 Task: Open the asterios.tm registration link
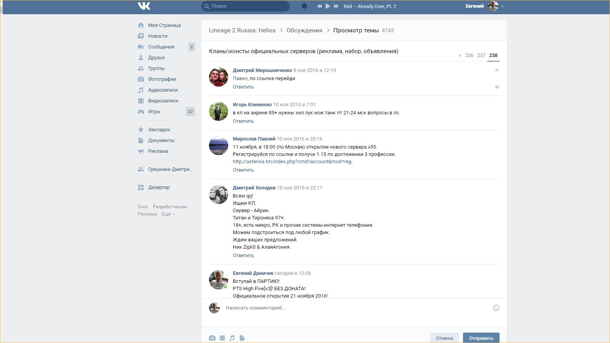[x=293, y=162]
